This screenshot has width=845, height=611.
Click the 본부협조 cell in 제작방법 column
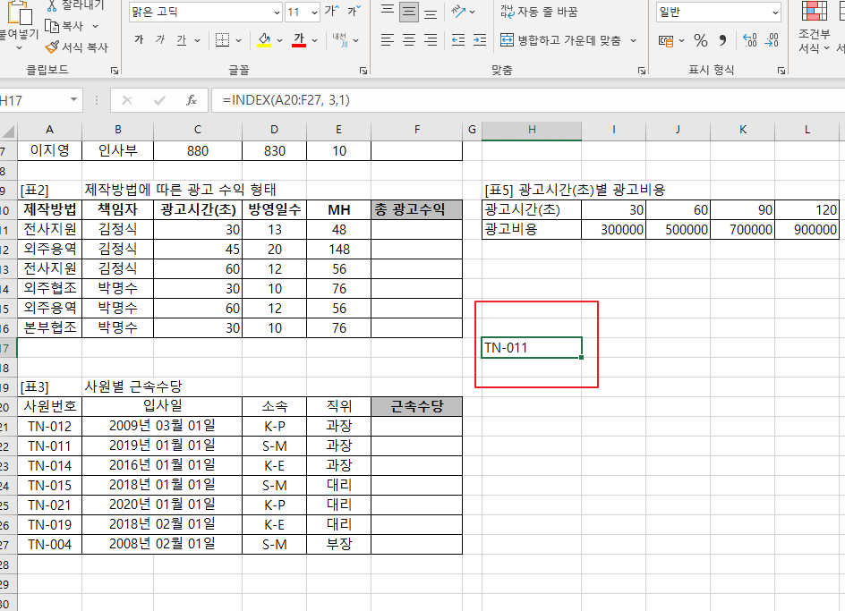pos(49,327)
